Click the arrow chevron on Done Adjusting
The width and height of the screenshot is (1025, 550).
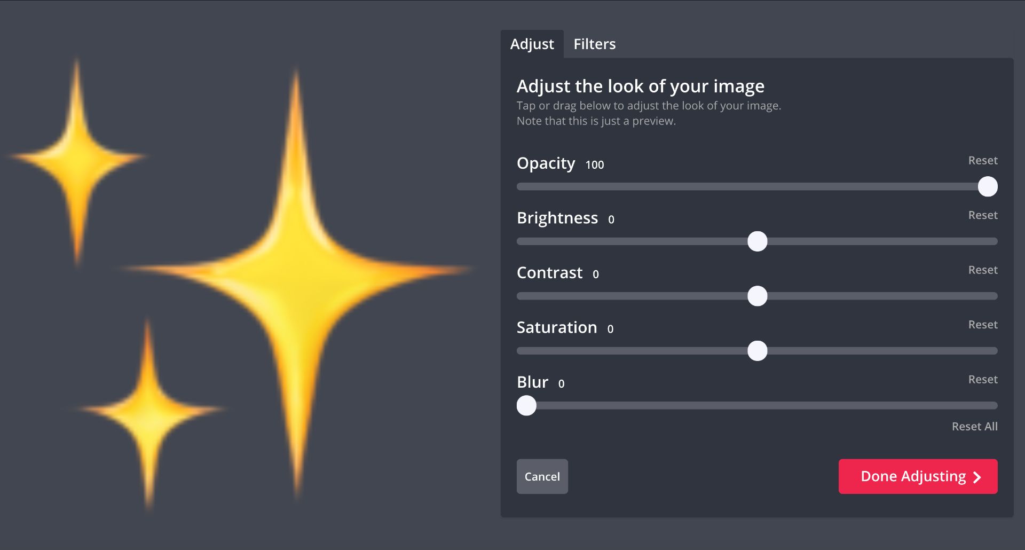tap(977, 477)
